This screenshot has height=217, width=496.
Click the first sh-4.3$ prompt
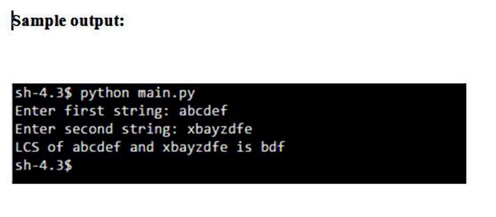(x=44, y=93)
